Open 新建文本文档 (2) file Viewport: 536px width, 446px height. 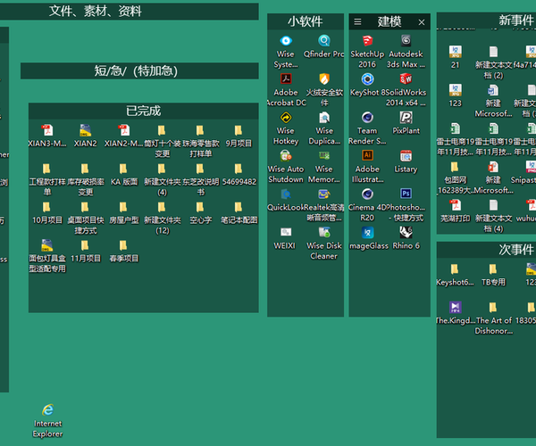click(494, 52)
